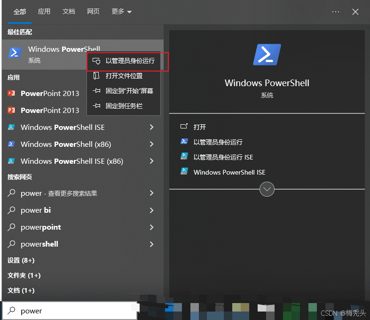Select first PowerPoint 2013 result text
Image resolution: width=370 pixels, height=320 pixels.
pos(50,93)
